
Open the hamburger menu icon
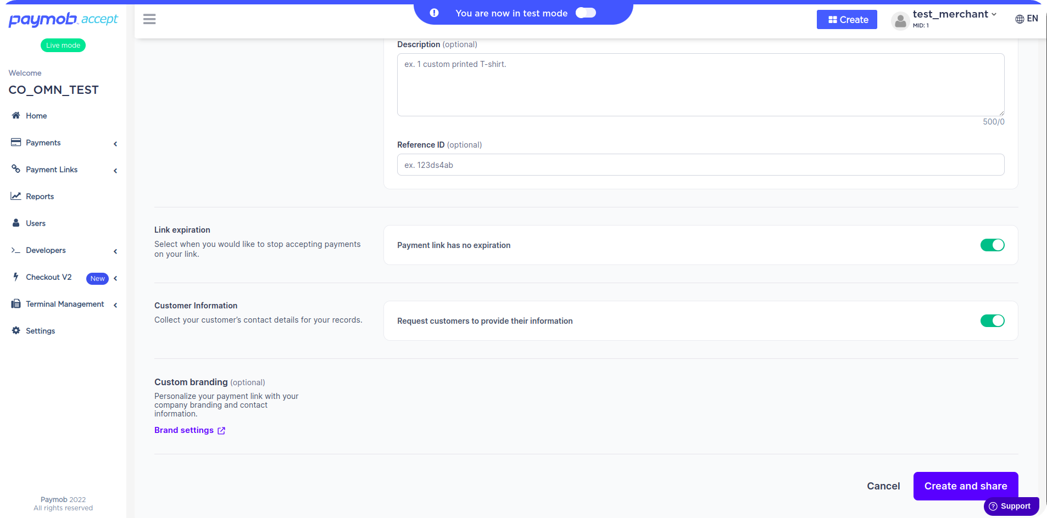pos(149,19)
